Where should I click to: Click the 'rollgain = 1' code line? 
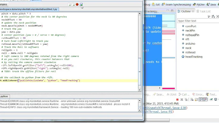pyautogui.click(x=9, y=50)
